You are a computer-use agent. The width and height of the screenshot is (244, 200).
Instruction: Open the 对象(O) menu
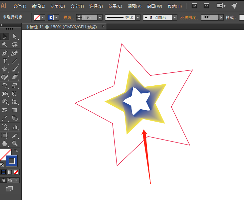[58, 6]
